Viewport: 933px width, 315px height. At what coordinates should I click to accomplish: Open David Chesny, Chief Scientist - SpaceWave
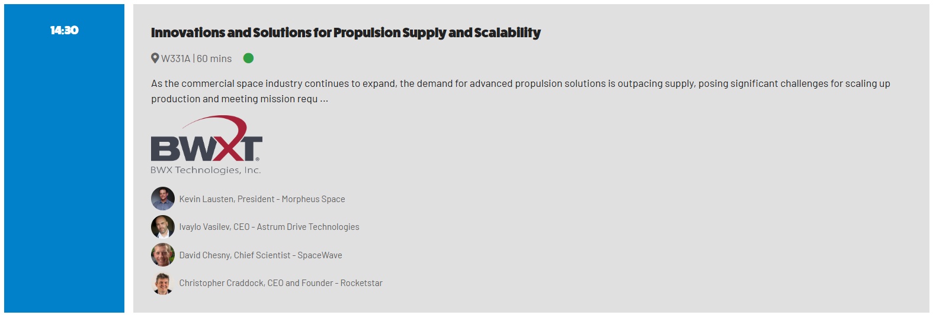pyautogui.click(x=261, y=255)
